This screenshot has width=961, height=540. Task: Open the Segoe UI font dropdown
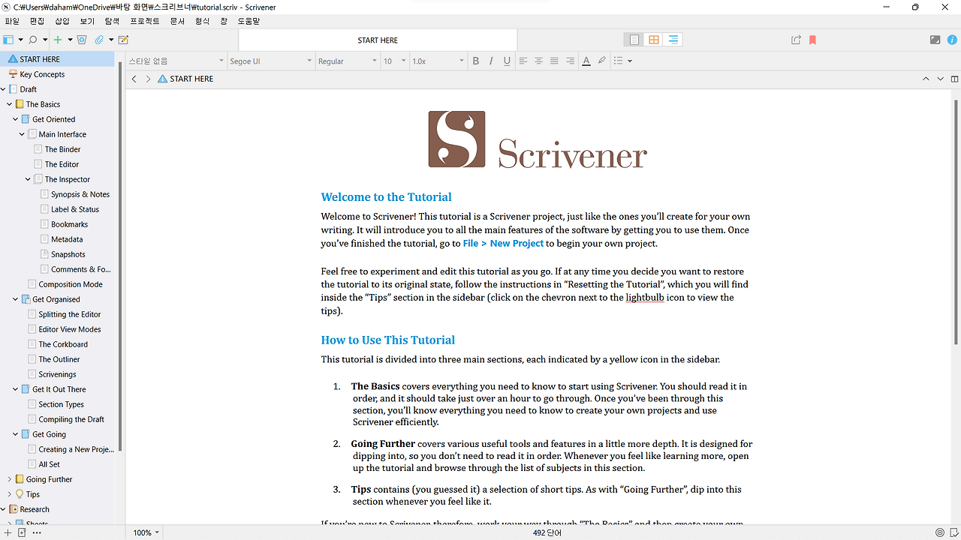[270, 61]
